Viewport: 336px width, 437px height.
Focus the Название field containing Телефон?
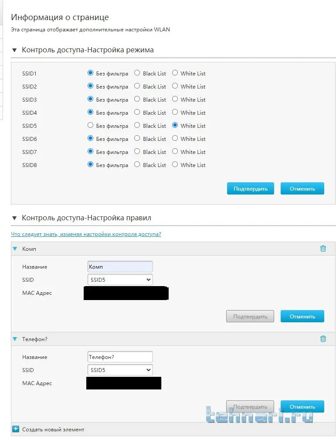120,357
